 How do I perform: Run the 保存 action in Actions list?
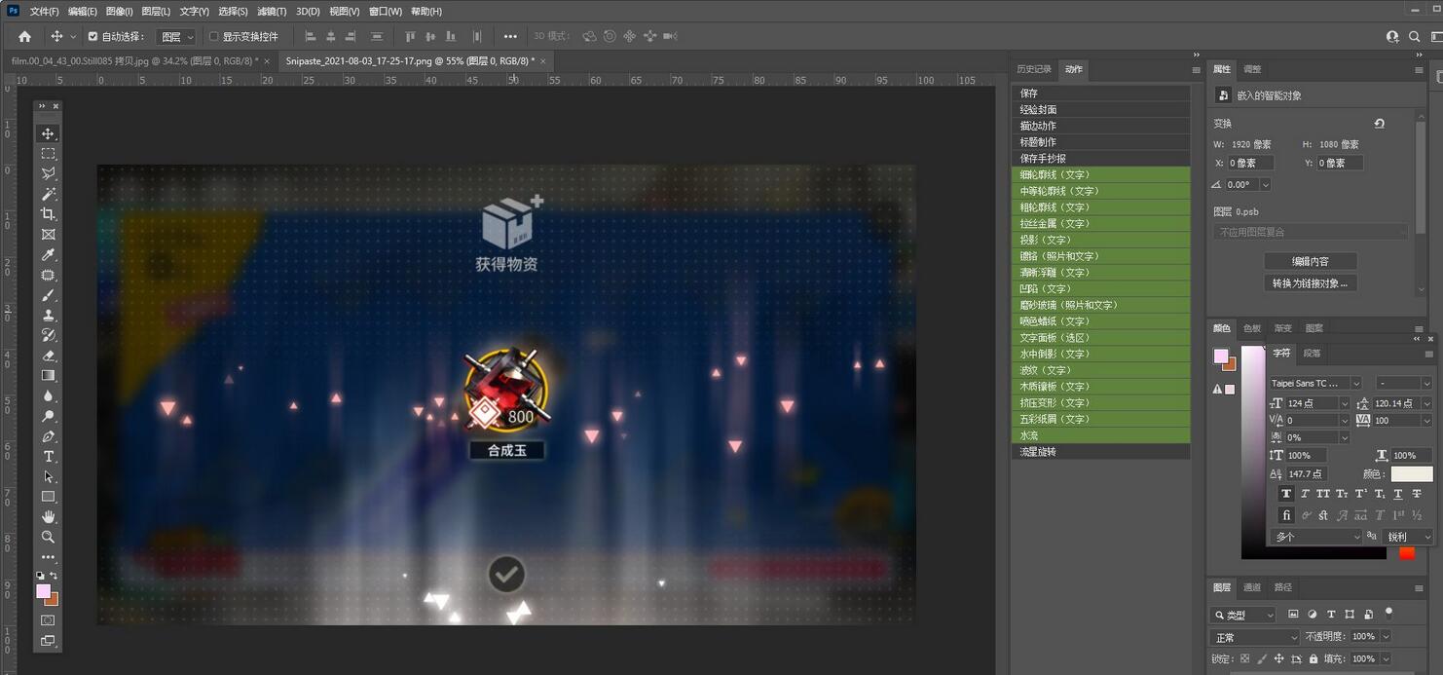click(1100, 94)
